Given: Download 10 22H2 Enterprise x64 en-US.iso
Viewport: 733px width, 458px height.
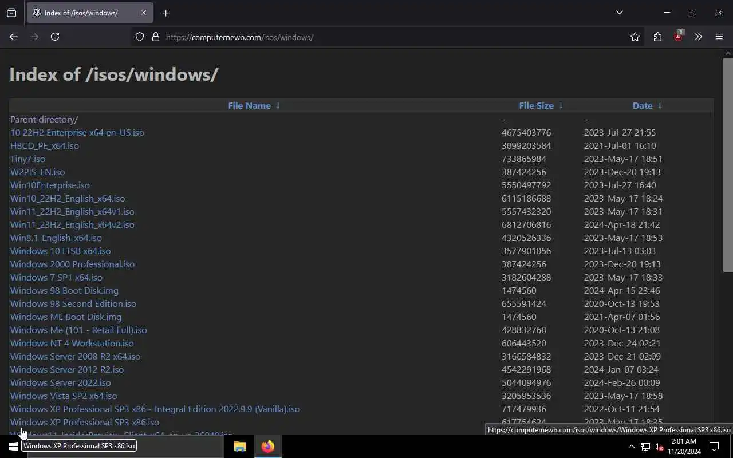Looking at the screenshot, I should (x=77, y=132).
